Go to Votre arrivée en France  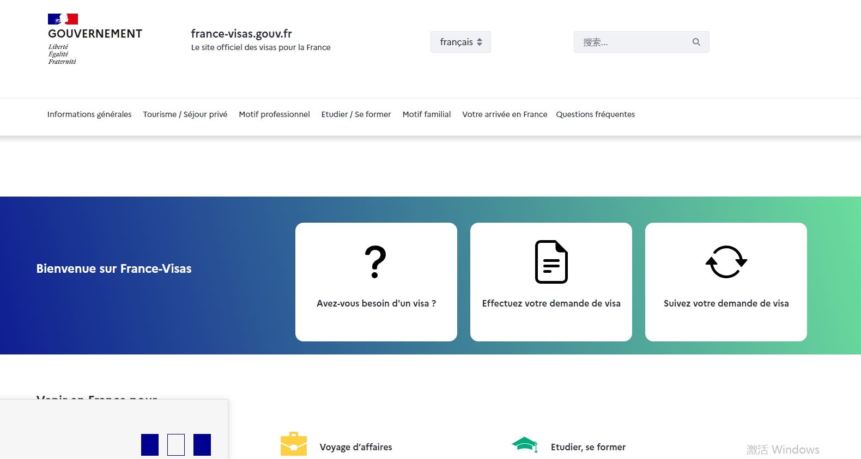pos(505,114)
